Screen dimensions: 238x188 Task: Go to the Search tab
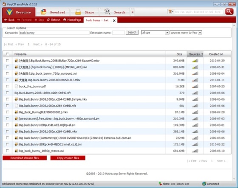[115, 12]
